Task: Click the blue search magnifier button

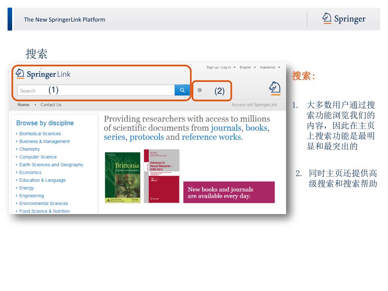Action: [182, 90]
